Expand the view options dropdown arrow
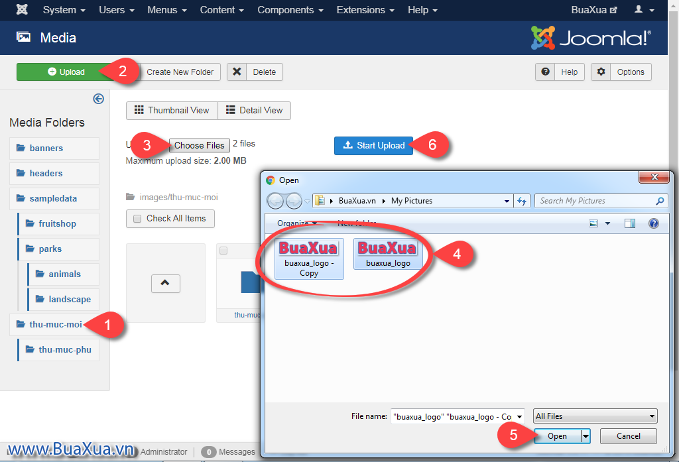Screen dimensions: 679x462 tap(607, 223)
